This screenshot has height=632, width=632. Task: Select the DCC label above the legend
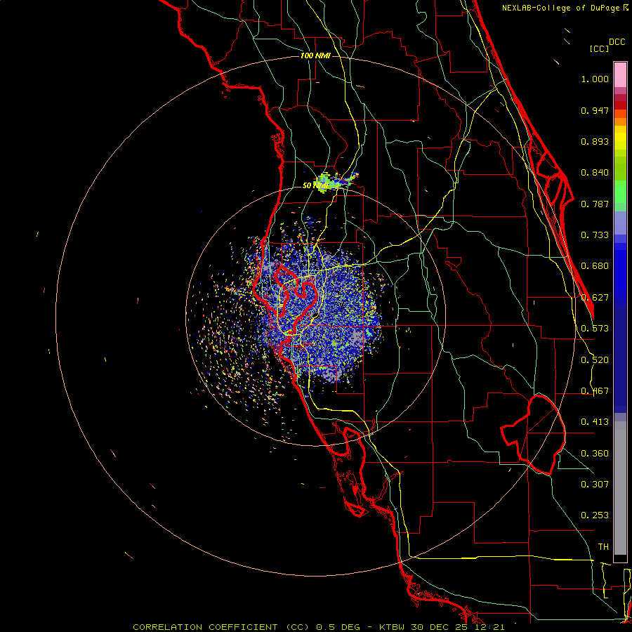[x=617, y=42]
